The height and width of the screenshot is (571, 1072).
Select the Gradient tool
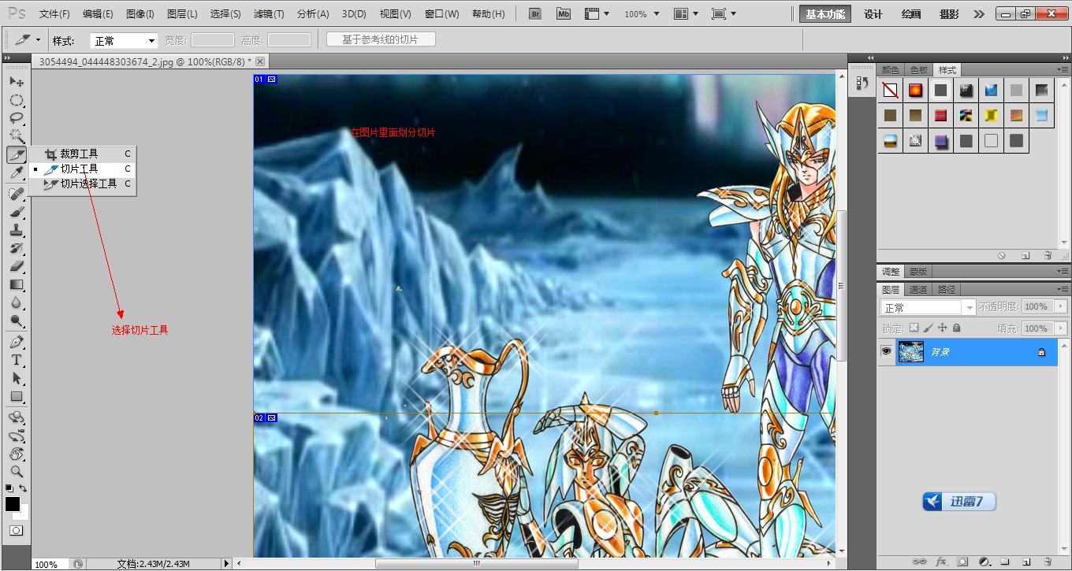click(x=17, y=284)
